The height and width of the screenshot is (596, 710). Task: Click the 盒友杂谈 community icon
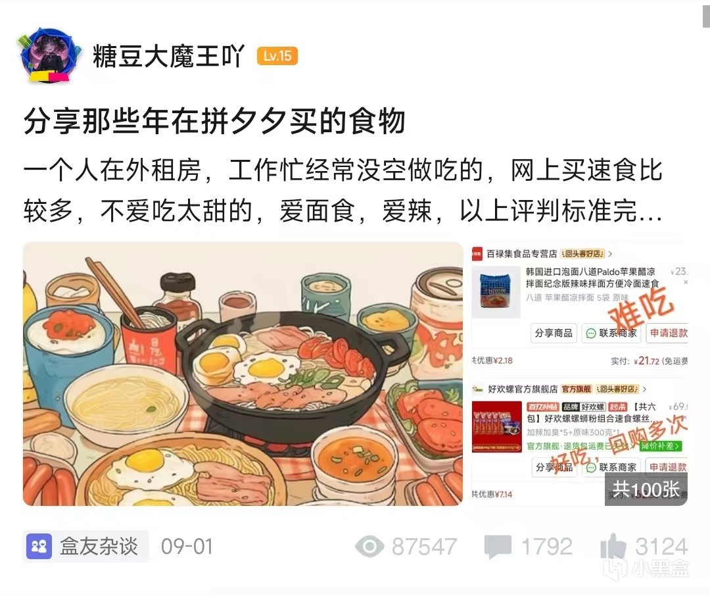[x=39, y=546]
